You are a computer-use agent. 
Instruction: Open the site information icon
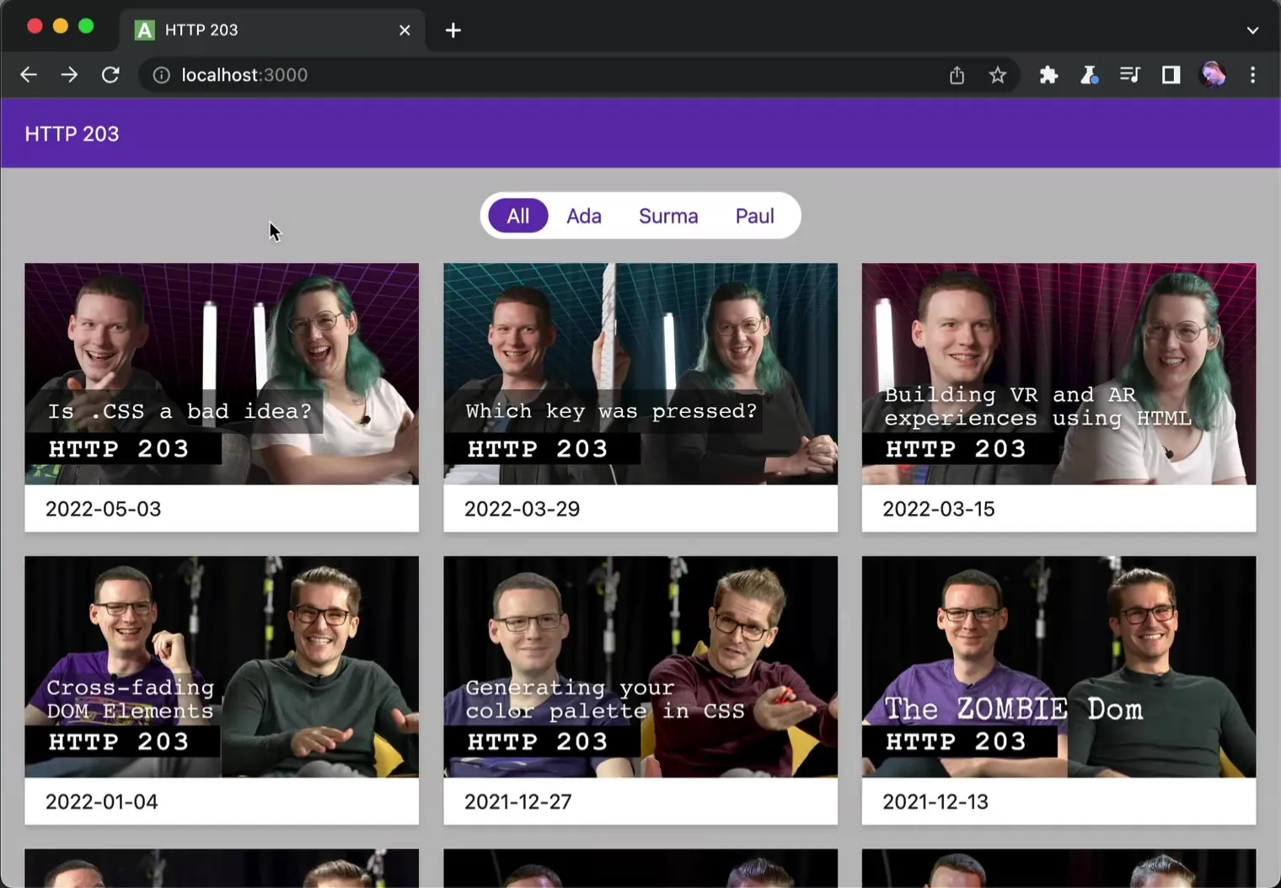[x=161, y=75]
